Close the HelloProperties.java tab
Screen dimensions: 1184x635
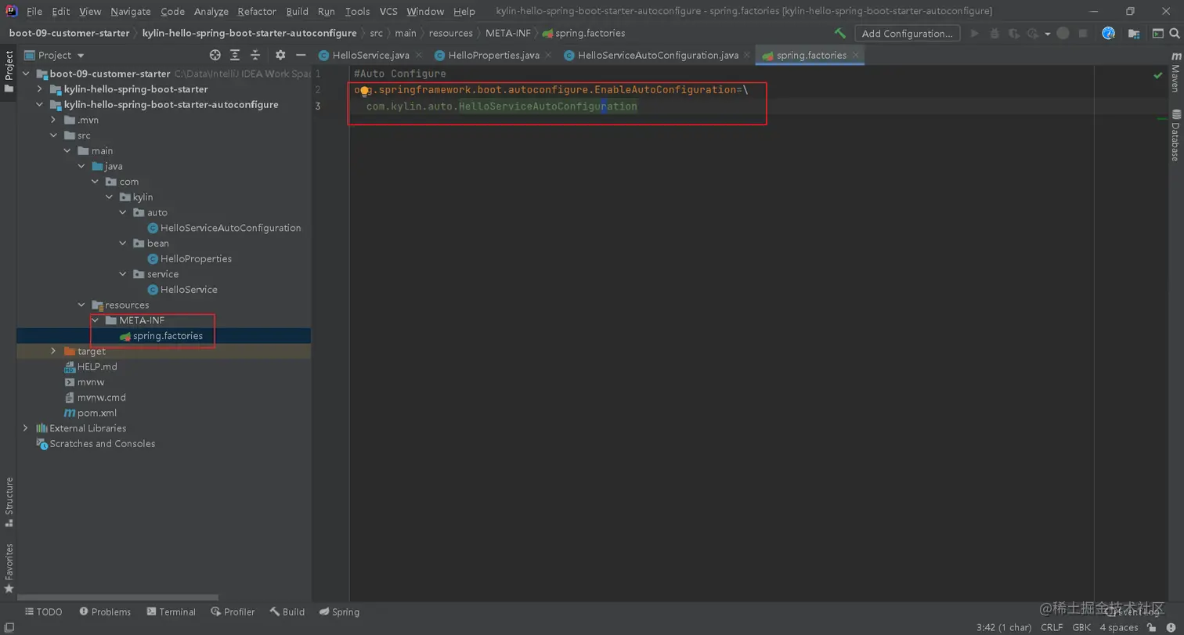coord(547,56)
